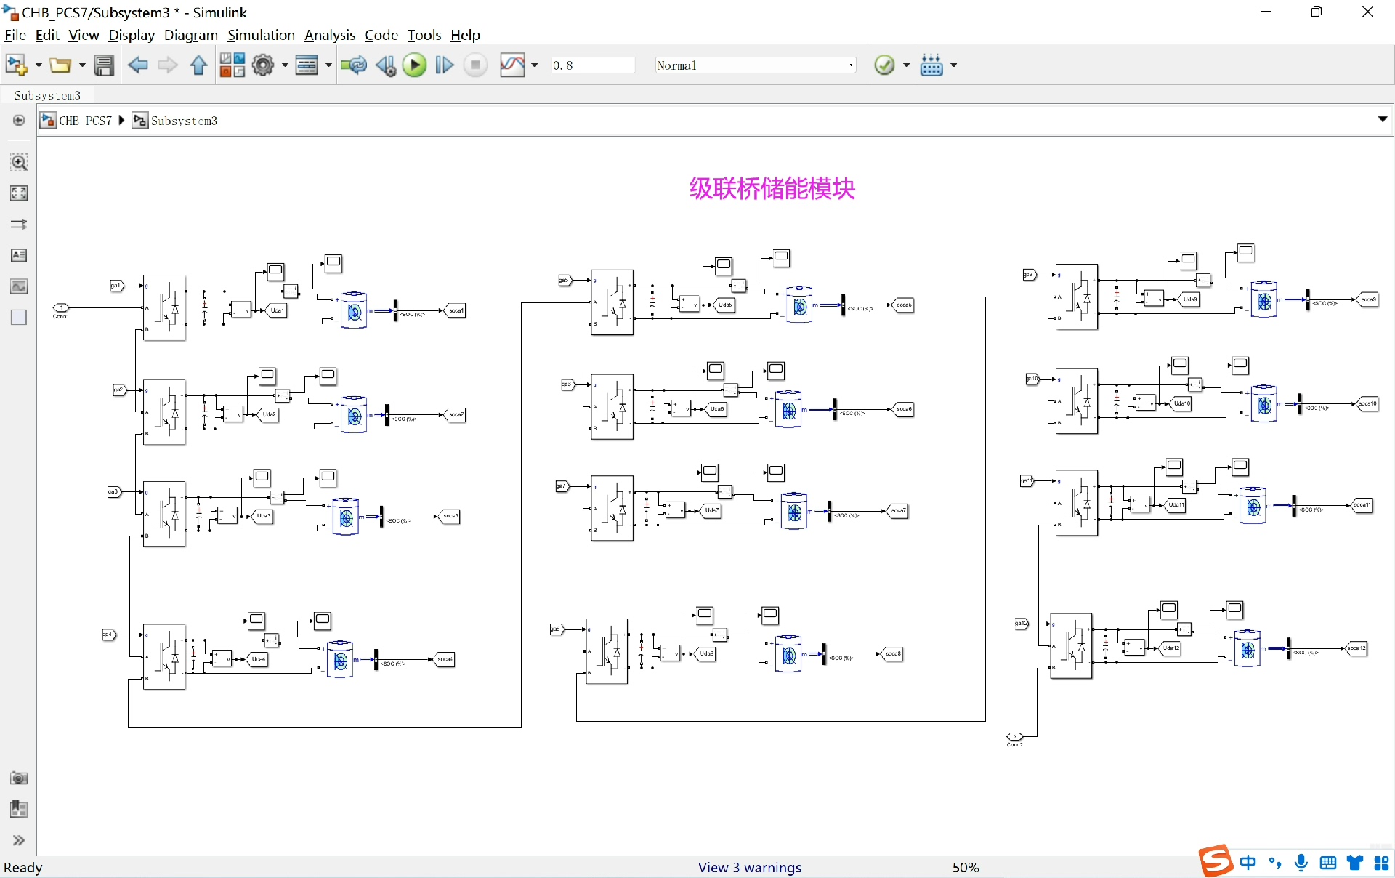
Task: Toggle the bottom double-chevron palette expander
Action: pyautogui.click(x=19, y=840)
